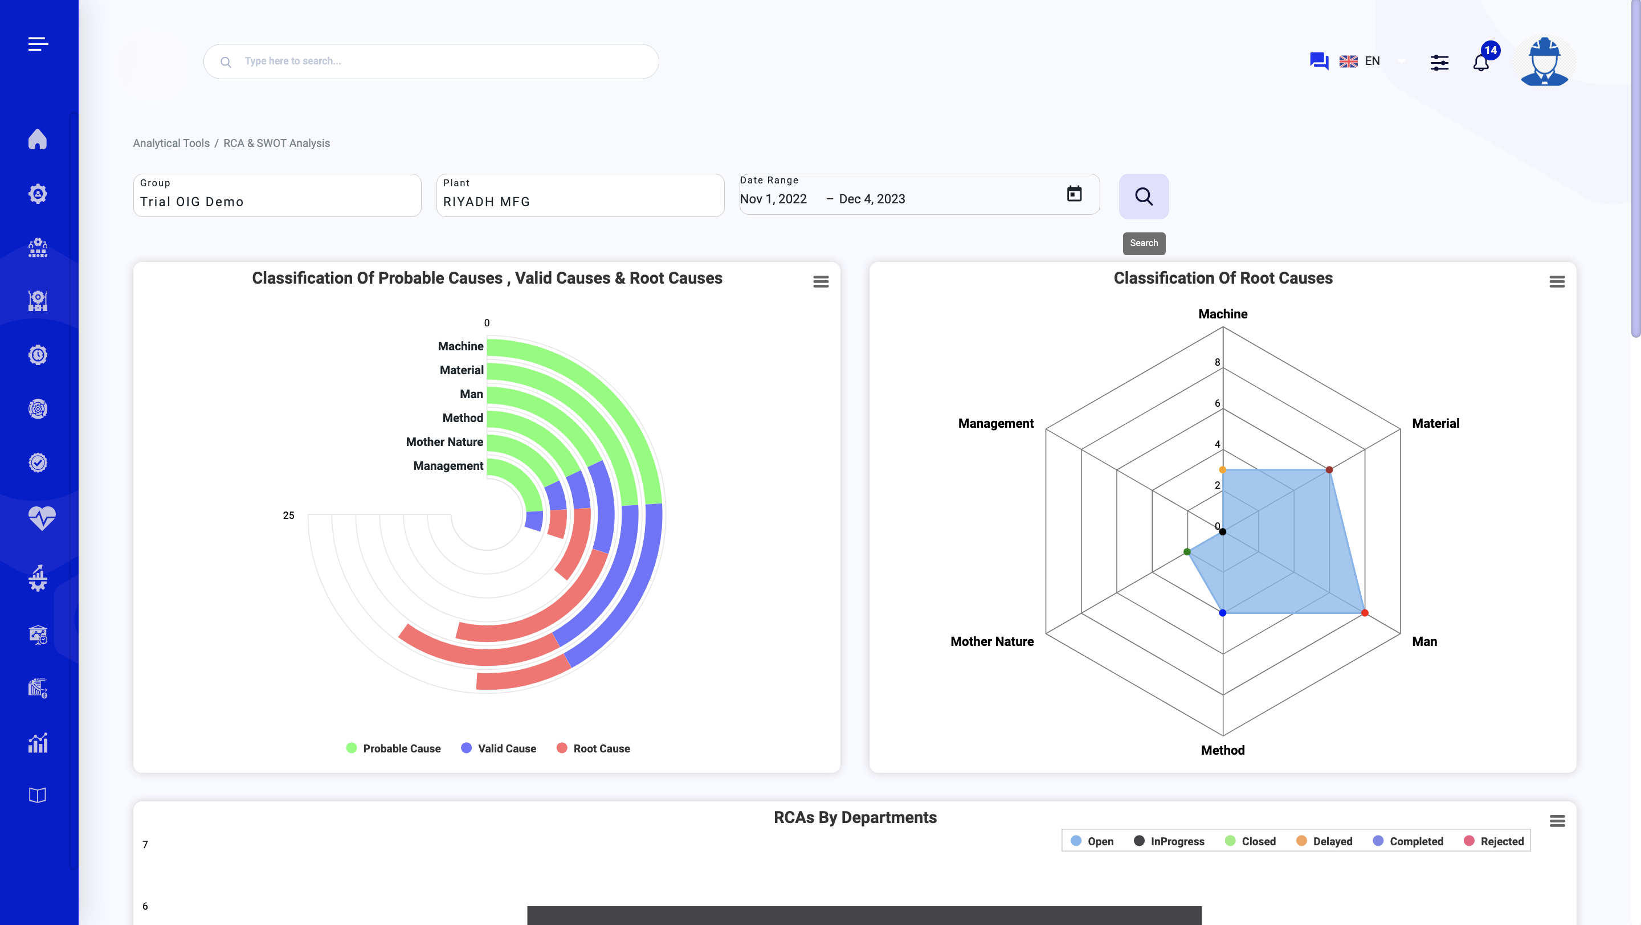Click the Man data point on radar chart
1641x925 pixels.
[1365, 613]
